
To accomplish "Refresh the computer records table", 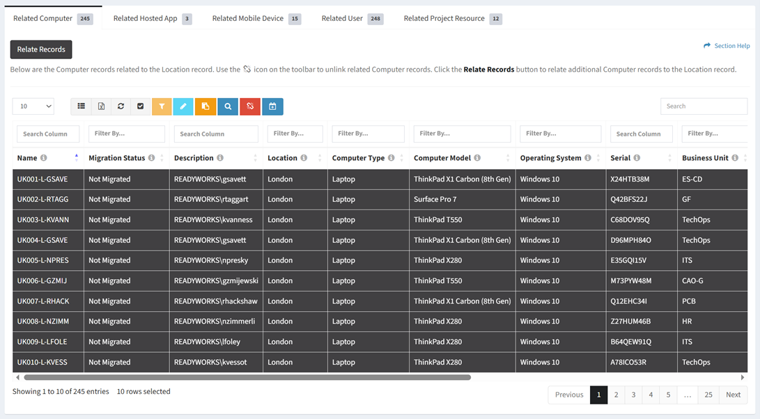I will [x=121, y=106].
